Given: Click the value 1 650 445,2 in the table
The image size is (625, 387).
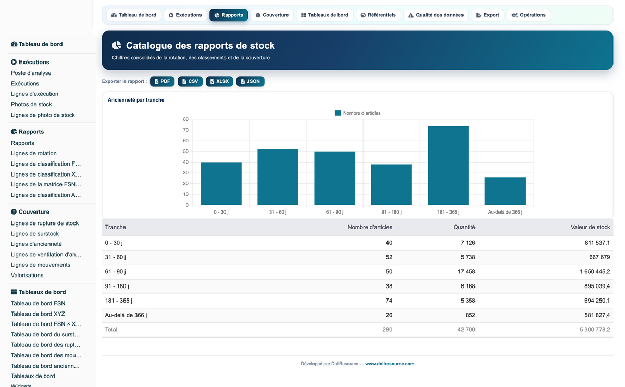Looking at the screenshot, I should (594, 272).
